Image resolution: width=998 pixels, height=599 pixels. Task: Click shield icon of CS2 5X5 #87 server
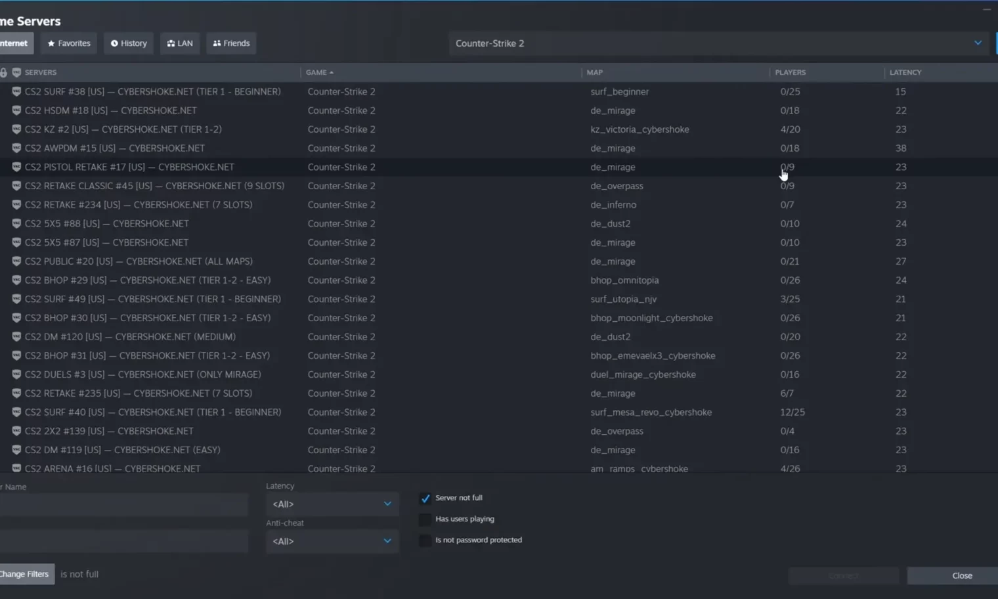(16, 242)
